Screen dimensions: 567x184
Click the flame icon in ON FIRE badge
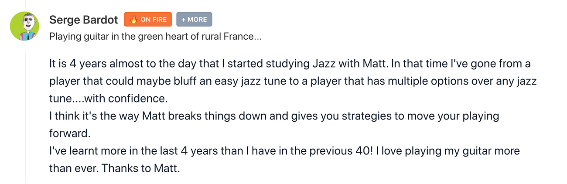click(134, 20)
